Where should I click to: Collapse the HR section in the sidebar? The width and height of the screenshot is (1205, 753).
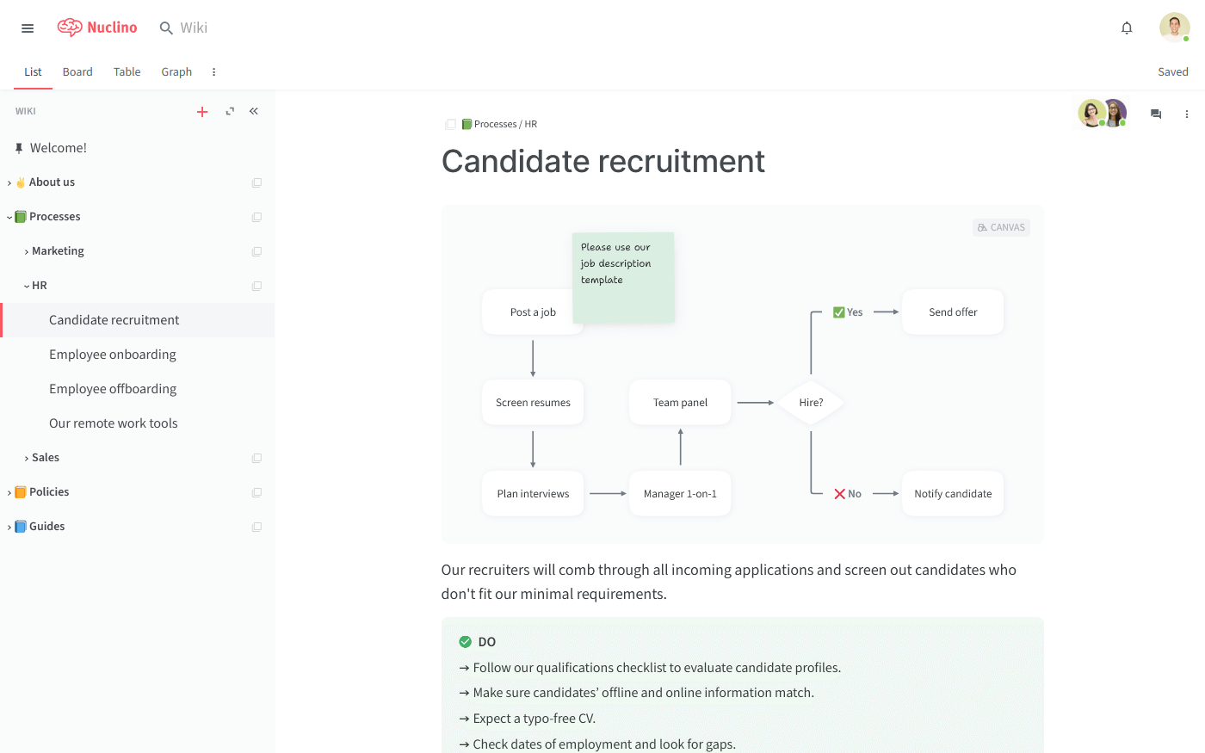26,285
